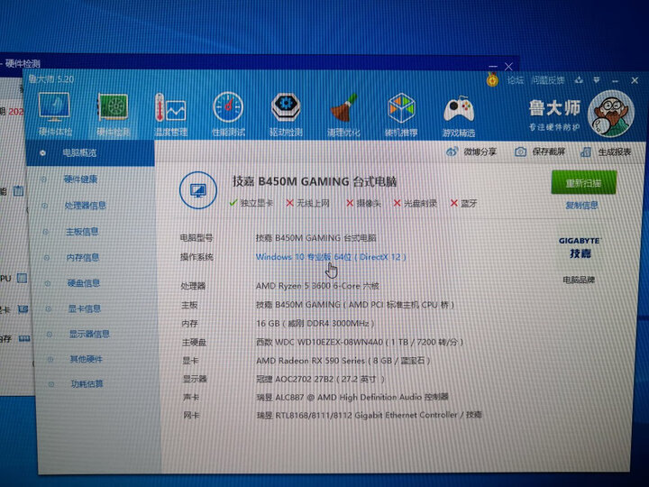This screenshot has height=487, width=649.
Task: Click the green 重新扫描 rescan button
Action: coord(583,182)
